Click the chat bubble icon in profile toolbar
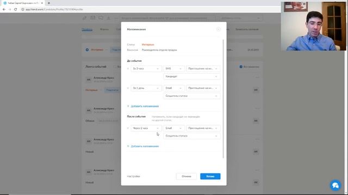 pyautogui.click(x=101, y=18)
